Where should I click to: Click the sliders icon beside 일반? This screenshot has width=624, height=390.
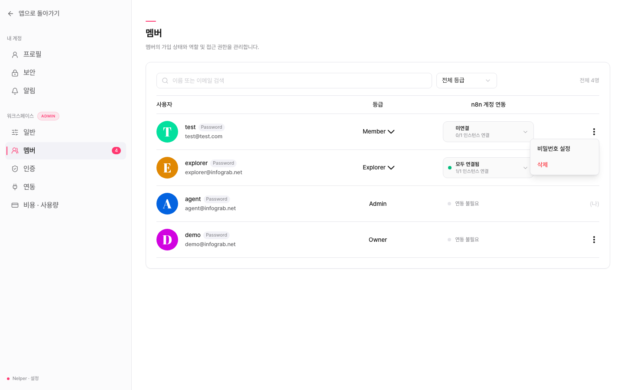click(15, 133)
